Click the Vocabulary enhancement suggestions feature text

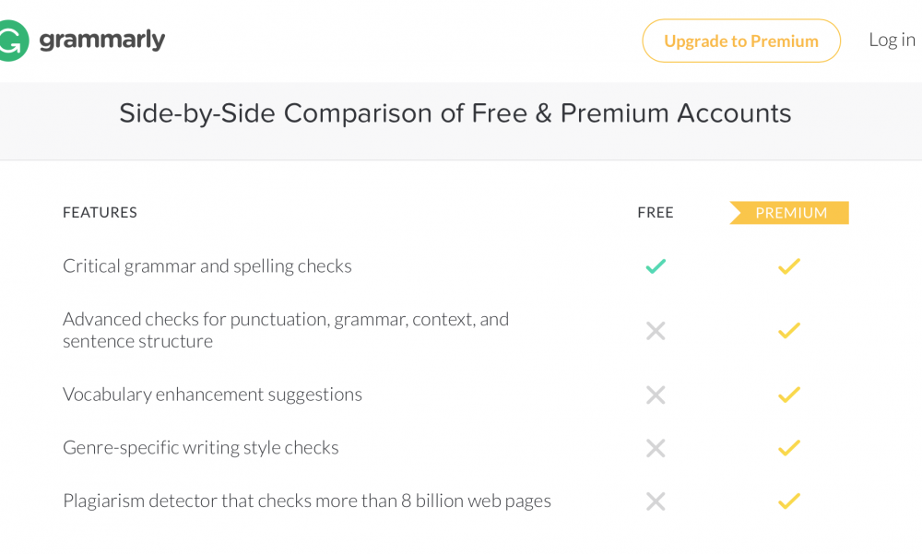[x=212, y=394]
